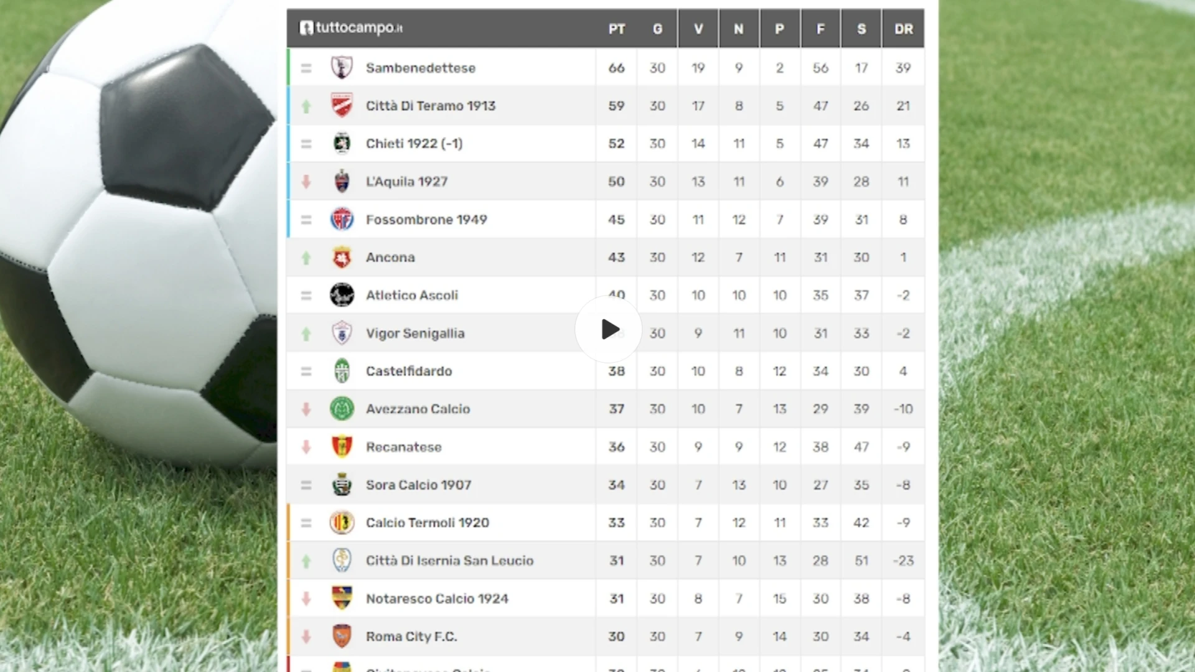
Task: Click the Avezzano Calcio green badge
Action: [342, 409]
